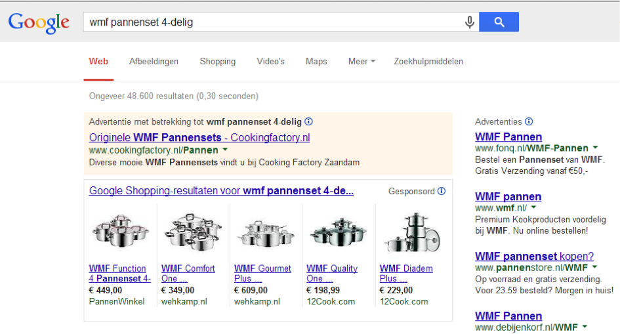Viewport: 620px width, 334px height.
Task: Expand the Meer dropdown menu
Action: coord(362,61)
